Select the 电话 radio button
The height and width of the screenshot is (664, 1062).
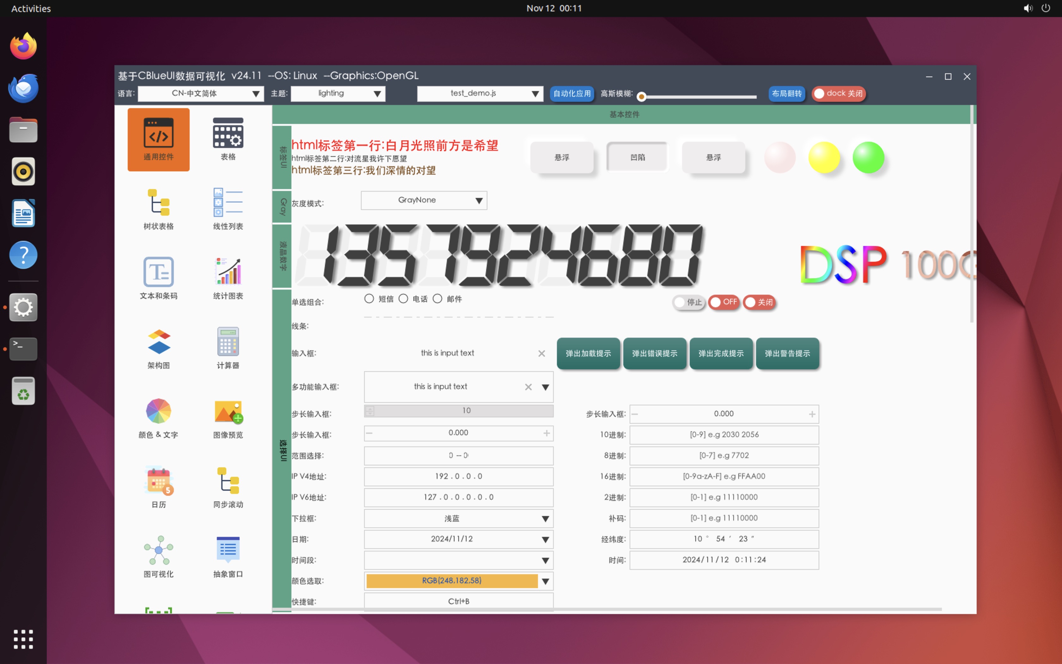(403, 298)
